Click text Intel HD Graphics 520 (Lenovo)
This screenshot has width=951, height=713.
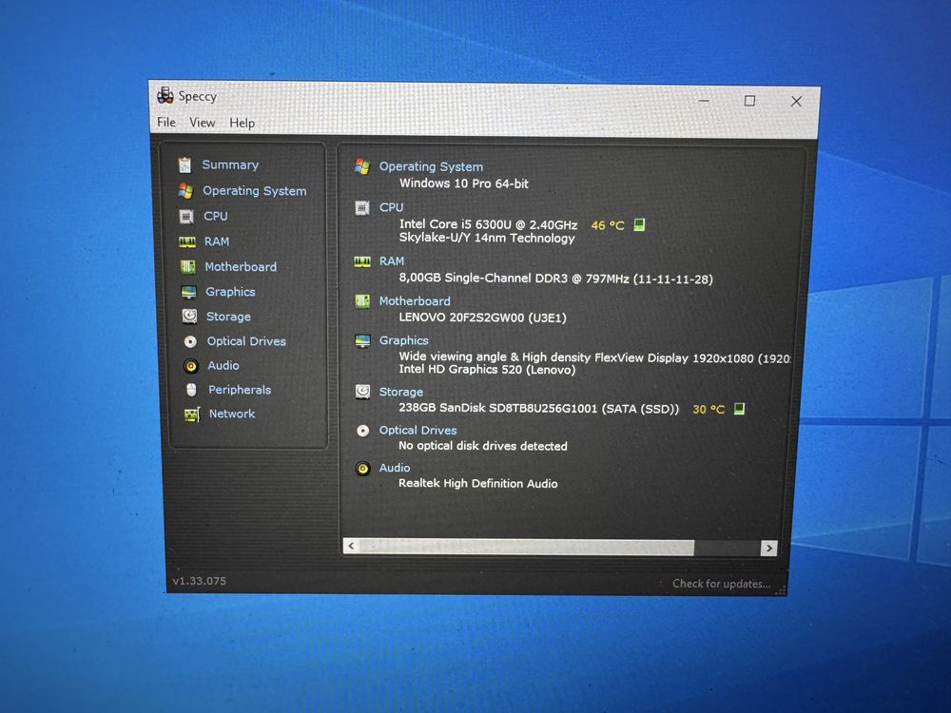(487, 369)
